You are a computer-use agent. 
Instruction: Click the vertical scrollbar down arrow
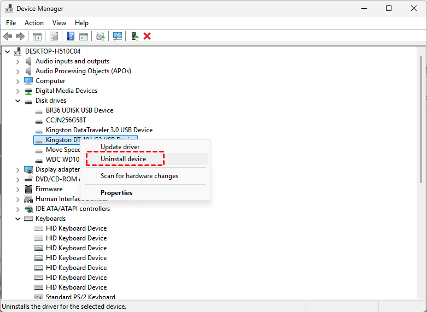click(x=422, y=296)
